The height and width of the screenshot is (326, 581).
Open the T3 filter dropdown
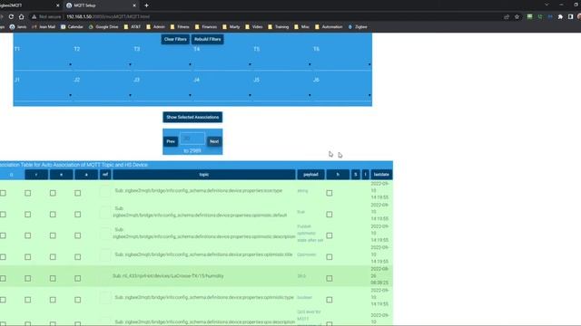coord(163,64)
